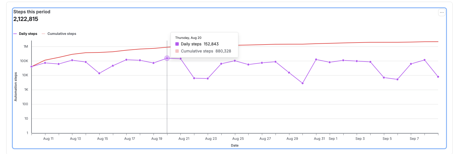Click the Aug 13 axis label
454x154 pixels.
click(x=75, y=139)
